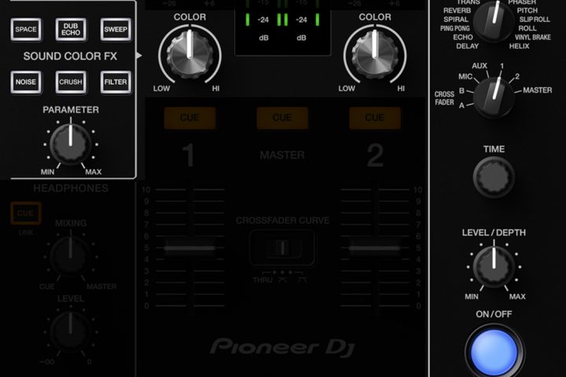Click the CROSSFADER CURVE switch
Image resolution: width=566 pixels, height=377 pixels.
[x=281, y=249]
